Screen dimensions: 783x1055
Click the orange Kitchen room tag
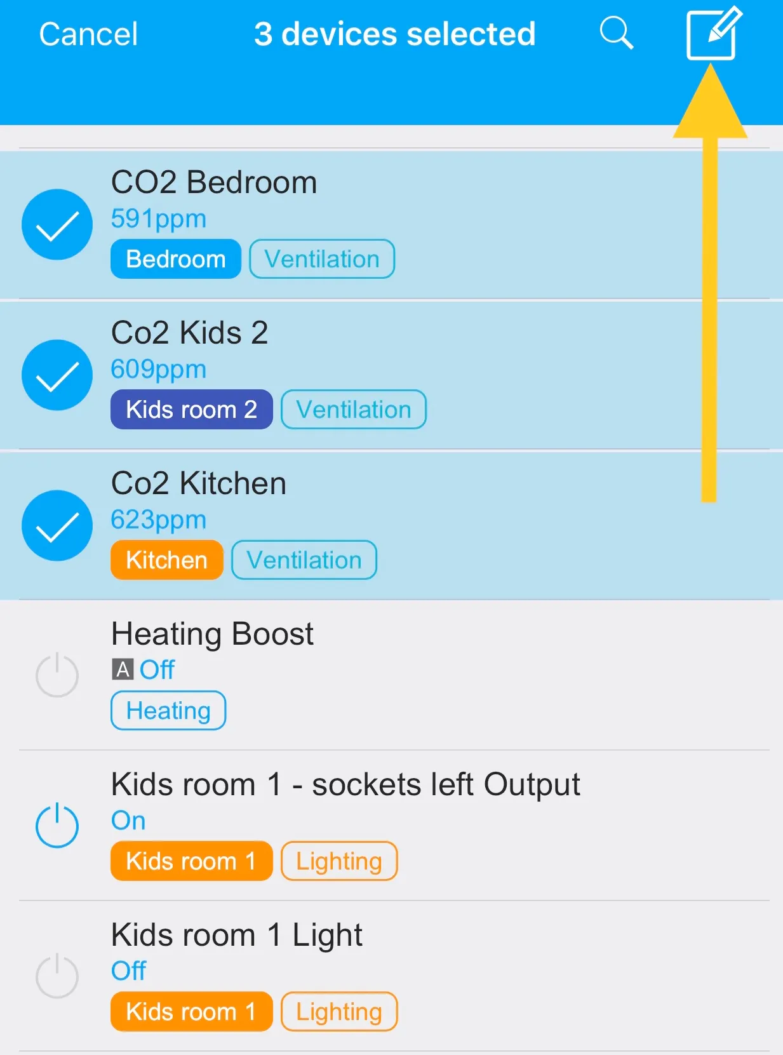(167, 560)
